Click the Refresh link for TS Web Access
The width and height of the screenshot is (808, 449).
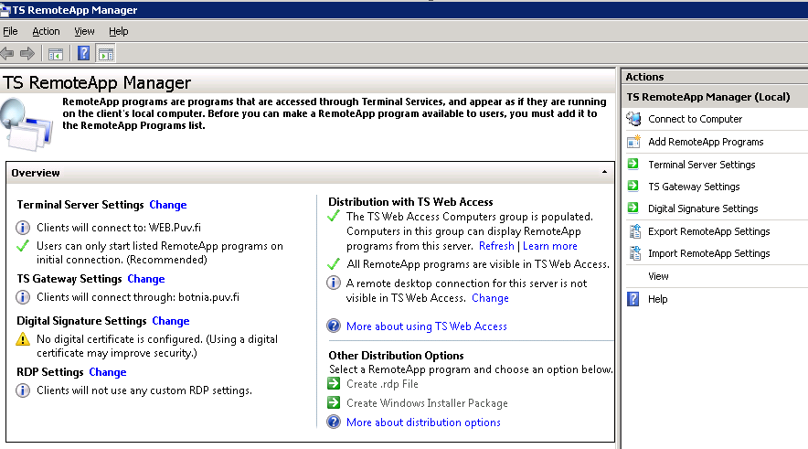(x=496, y=246)
